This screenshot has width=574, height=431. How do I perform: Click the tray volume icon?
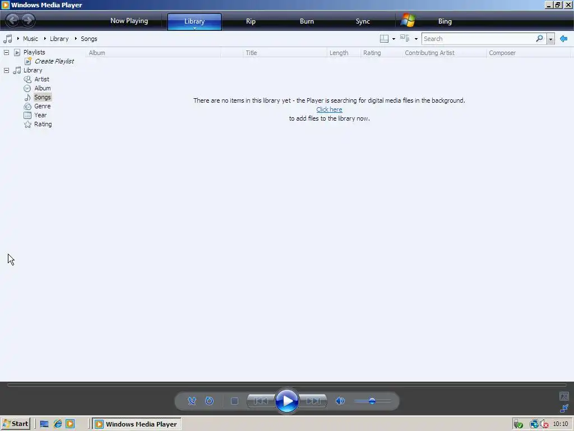click(x=544, y=424)
